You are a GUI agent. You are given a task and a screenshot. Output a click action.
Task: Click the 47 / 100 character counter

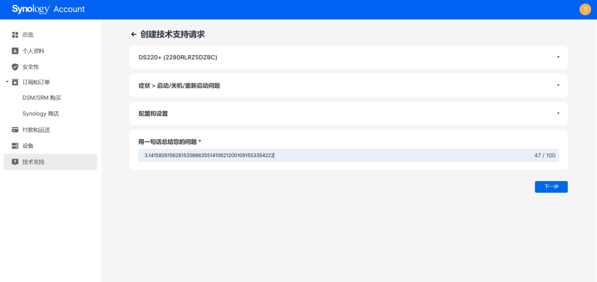[x=545, y=156]
